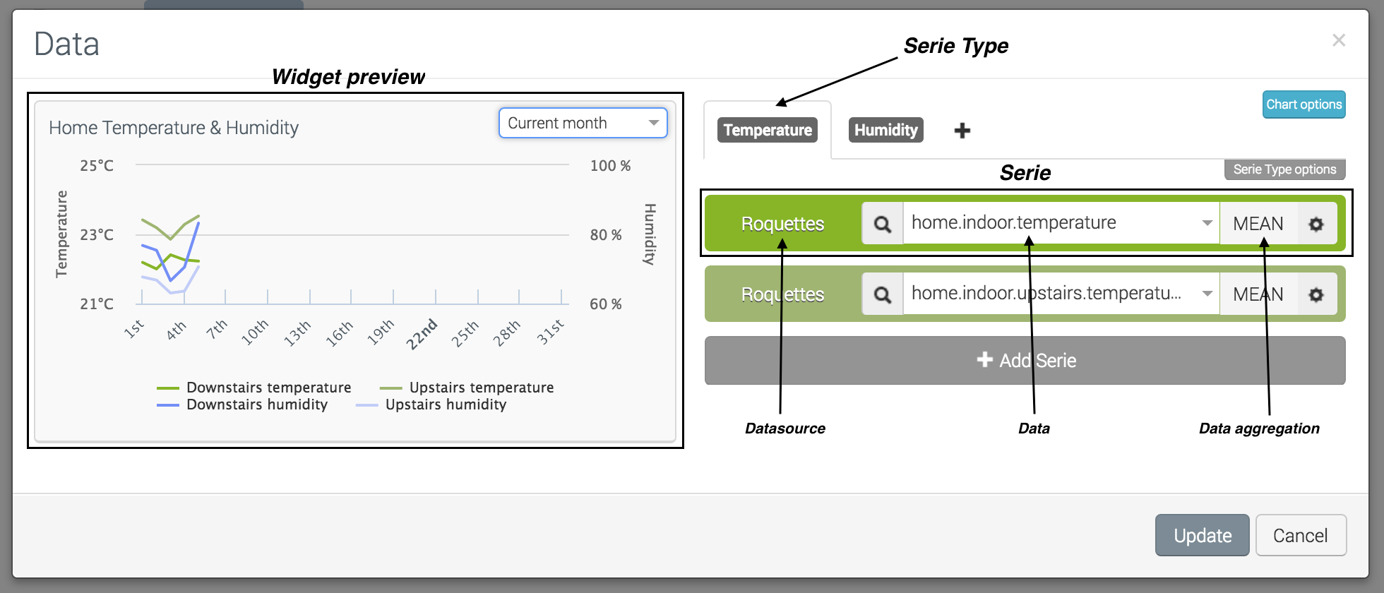Click the first serie's green Roquettes datasource
The height and width of the screenshot is (593, 1384).
tap(782, 224)
